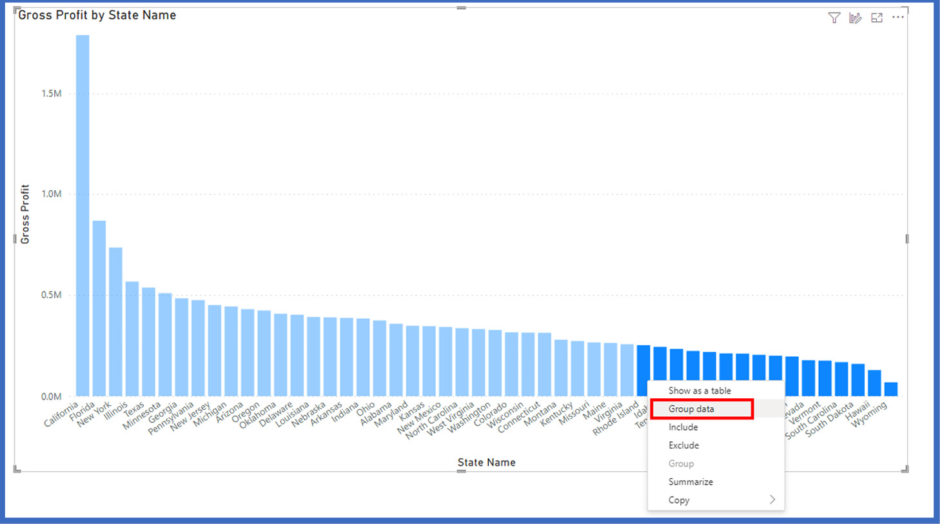Click the Personalize this visual icon
940x524 pixels.
(x=856, y=18)
